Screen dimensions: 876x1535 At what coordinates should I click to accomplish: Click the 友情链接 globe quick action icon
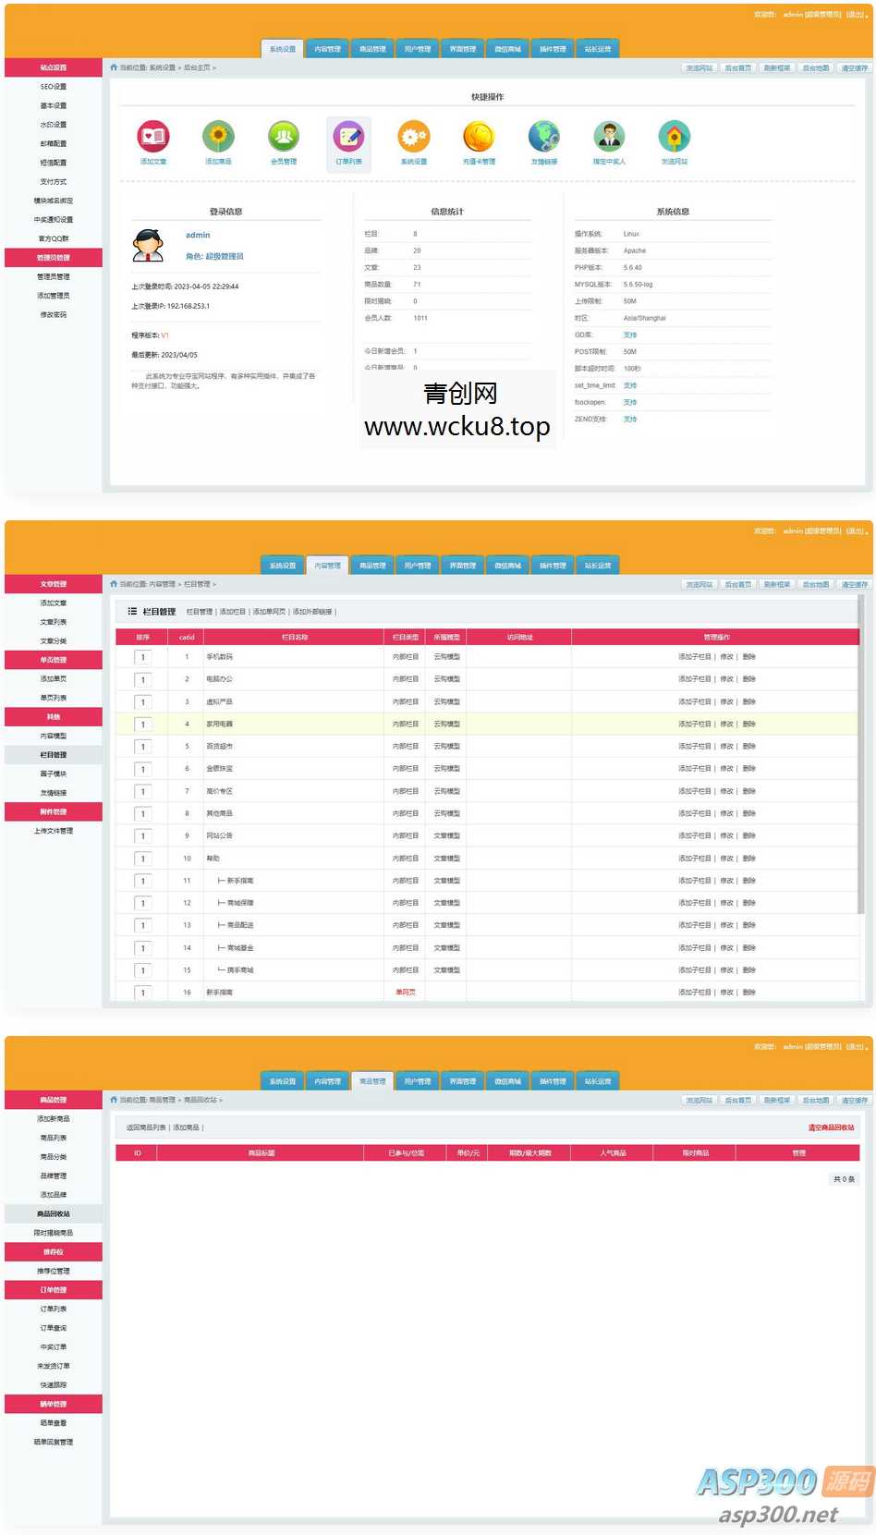[544, 137]
